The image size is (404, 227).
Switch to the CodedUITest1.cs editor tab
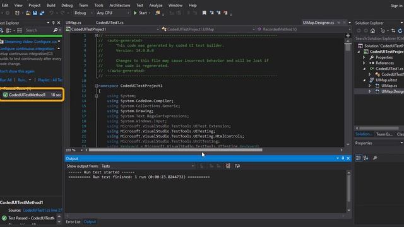109,23
